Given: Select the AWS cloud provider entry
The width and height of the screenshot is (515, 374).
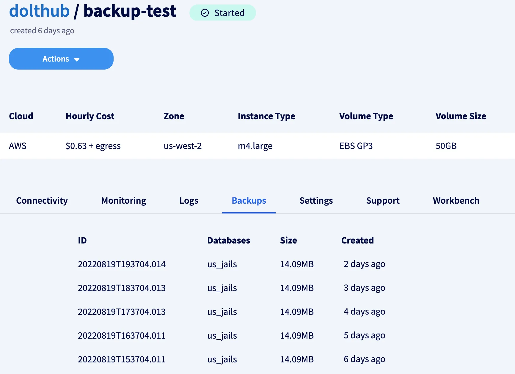Looking at the screenshot, I should (x=18, y=146).
